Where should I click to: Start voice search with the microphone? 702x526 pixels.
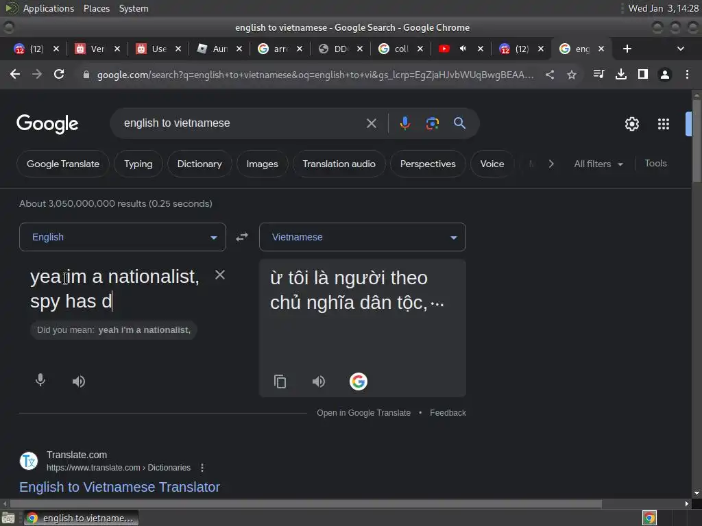(404, 123)
